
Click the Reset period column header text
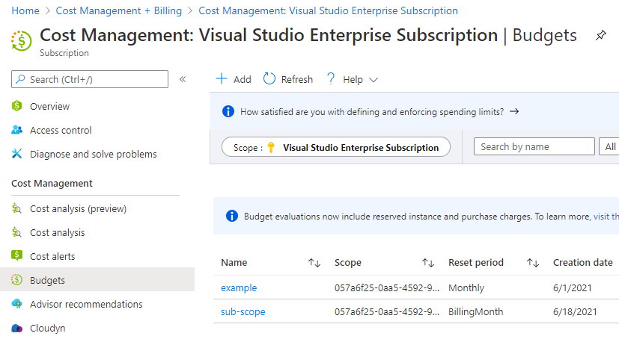(x=476, y=263)
